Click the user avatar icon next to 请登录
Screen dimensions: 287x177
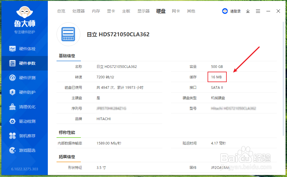click(225, 11)
